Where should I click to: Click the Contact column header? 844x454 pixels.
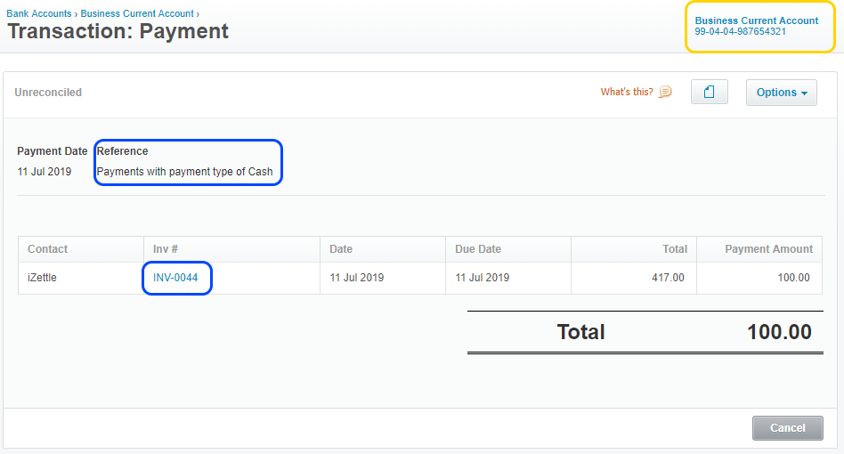[48, 249]
